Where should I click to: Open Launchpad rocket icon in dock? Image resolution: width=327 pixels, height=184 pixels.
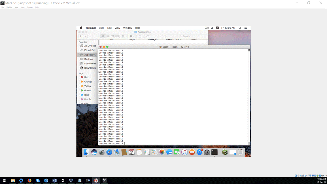[x=101, y=152]
